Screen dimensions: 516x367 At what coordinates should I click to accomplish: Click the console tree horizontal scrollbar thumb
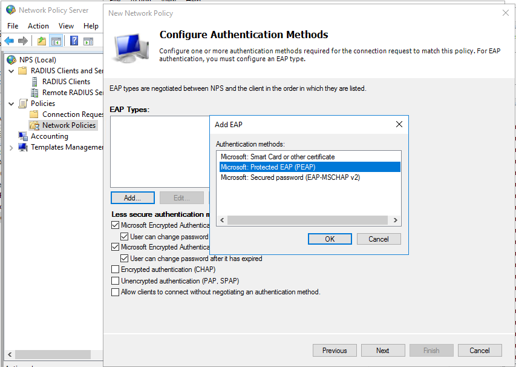pyautogui.click(x=53, y=354)
